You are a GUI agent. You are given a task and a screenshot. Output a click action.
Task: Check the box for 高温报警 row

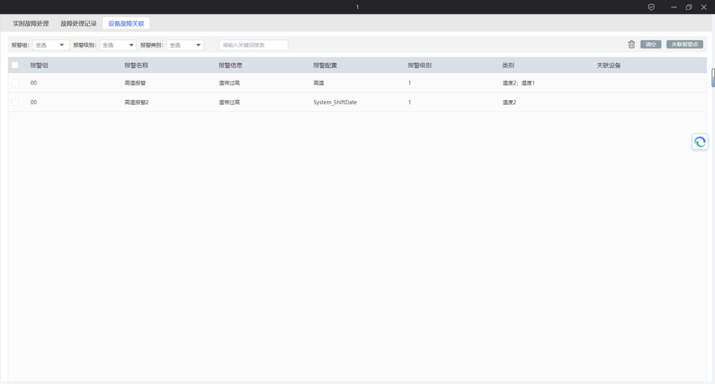15,83
